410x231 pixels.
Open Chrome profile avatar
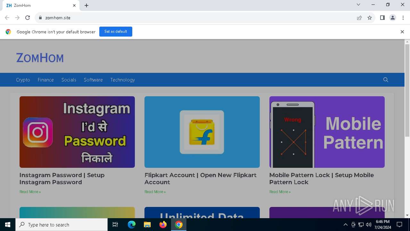coord(393,18)
